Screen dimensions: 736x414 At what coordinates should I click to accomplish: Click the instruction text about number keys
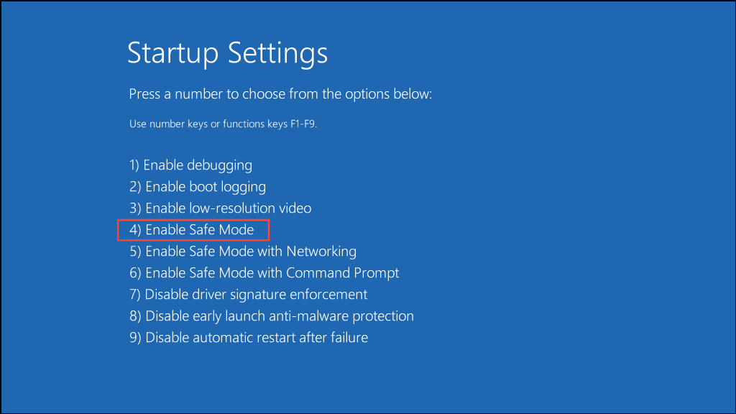tap(280, 94)
